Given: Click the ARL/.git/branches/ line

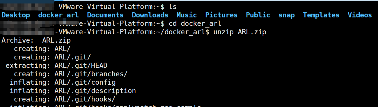Looking at the screenshot, I should point(71,74).
